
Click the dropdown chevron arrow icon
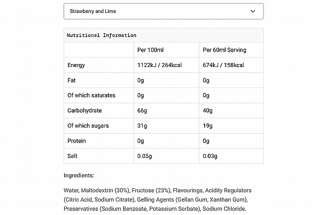[253, 11]
